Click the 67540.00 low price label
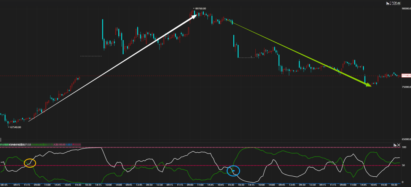Image resolution: width=411 pixels, height=187 pixels. [x=15, y=127]
